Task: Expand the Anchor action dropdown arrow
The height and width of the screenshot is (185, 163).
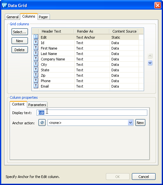Action: [130, 123]
